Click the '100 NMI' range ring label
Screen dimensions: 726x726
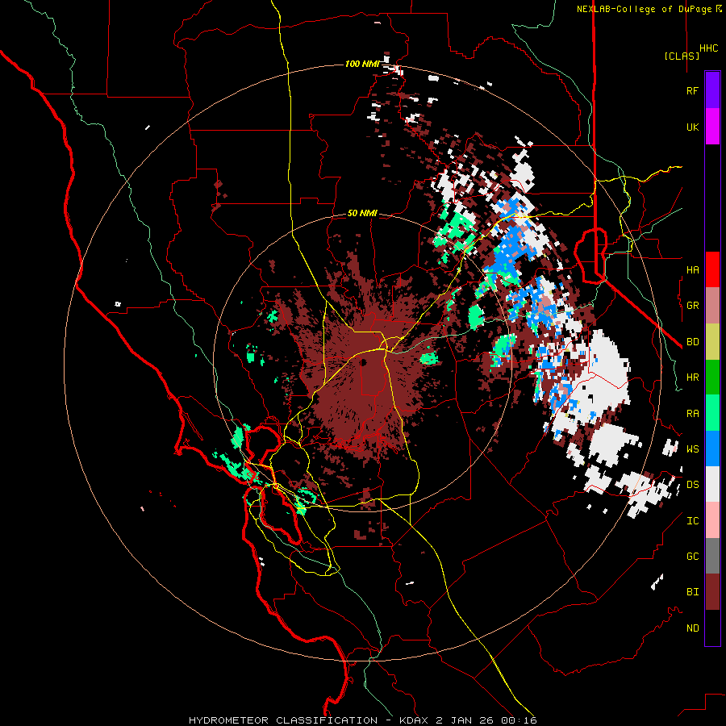(362, 64)
